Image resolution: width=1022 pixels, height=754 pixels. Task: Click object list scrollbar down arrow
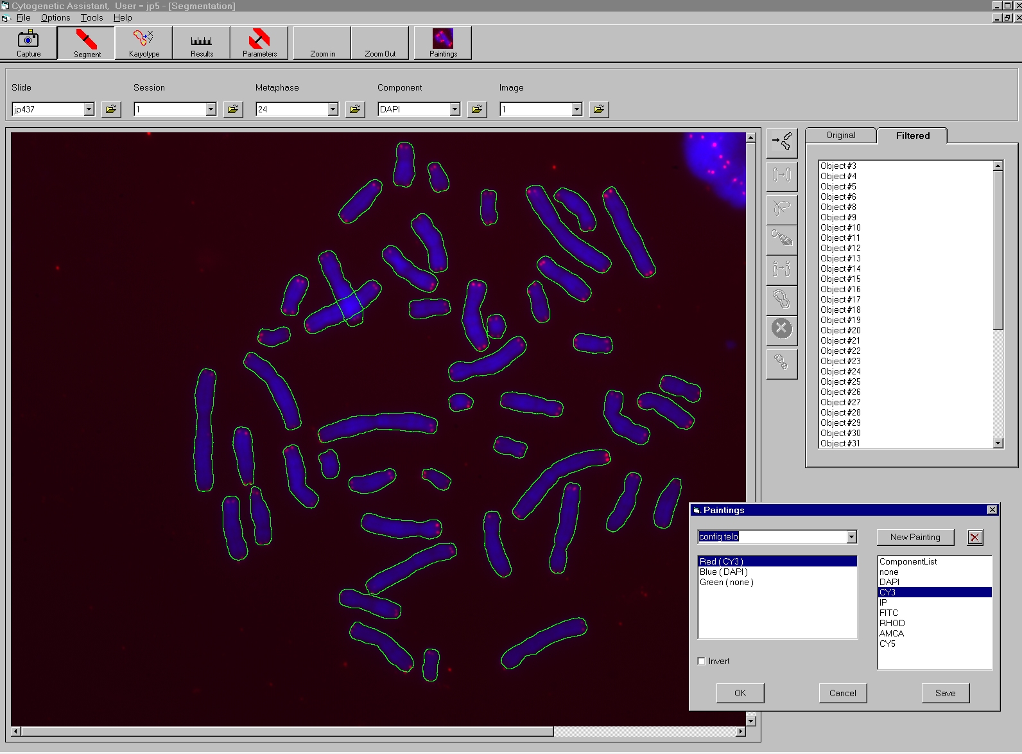coord(998,443)
